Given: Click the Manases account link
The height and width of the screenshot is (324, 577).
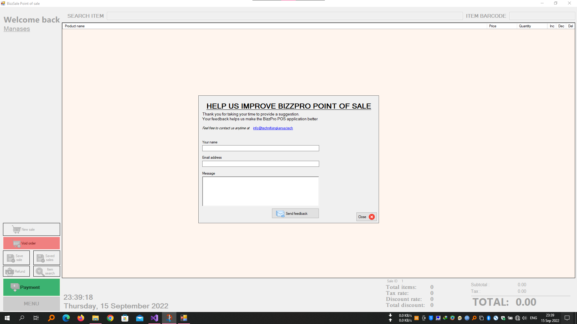Looking at the screenshot, I should pos(17,29).
